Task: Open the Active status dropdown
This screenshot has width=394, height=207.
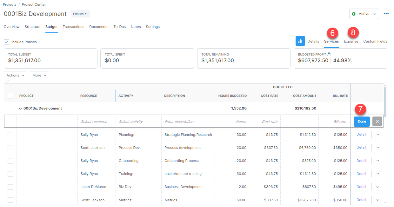Action: tap(364, 14)
